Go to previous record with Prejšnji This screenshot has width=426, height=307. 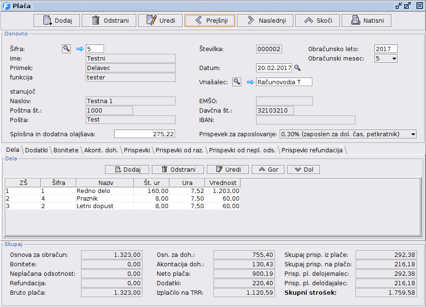click(x=210, y=21)
